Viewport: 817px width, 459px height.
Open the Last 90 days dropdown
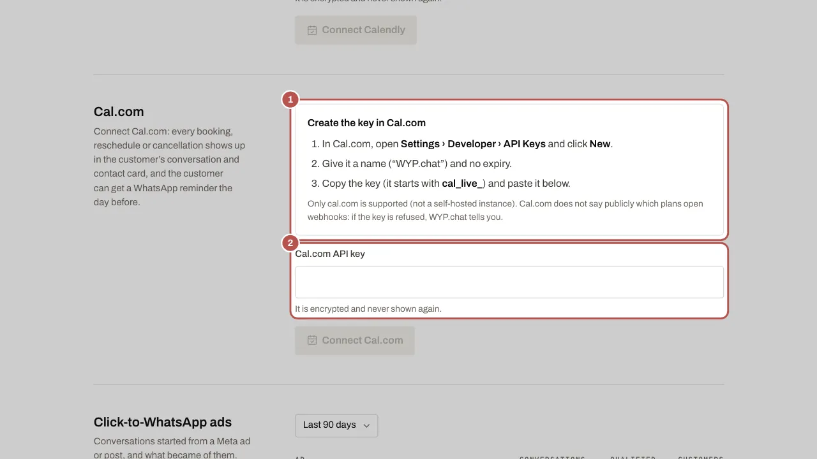[336, 425]
